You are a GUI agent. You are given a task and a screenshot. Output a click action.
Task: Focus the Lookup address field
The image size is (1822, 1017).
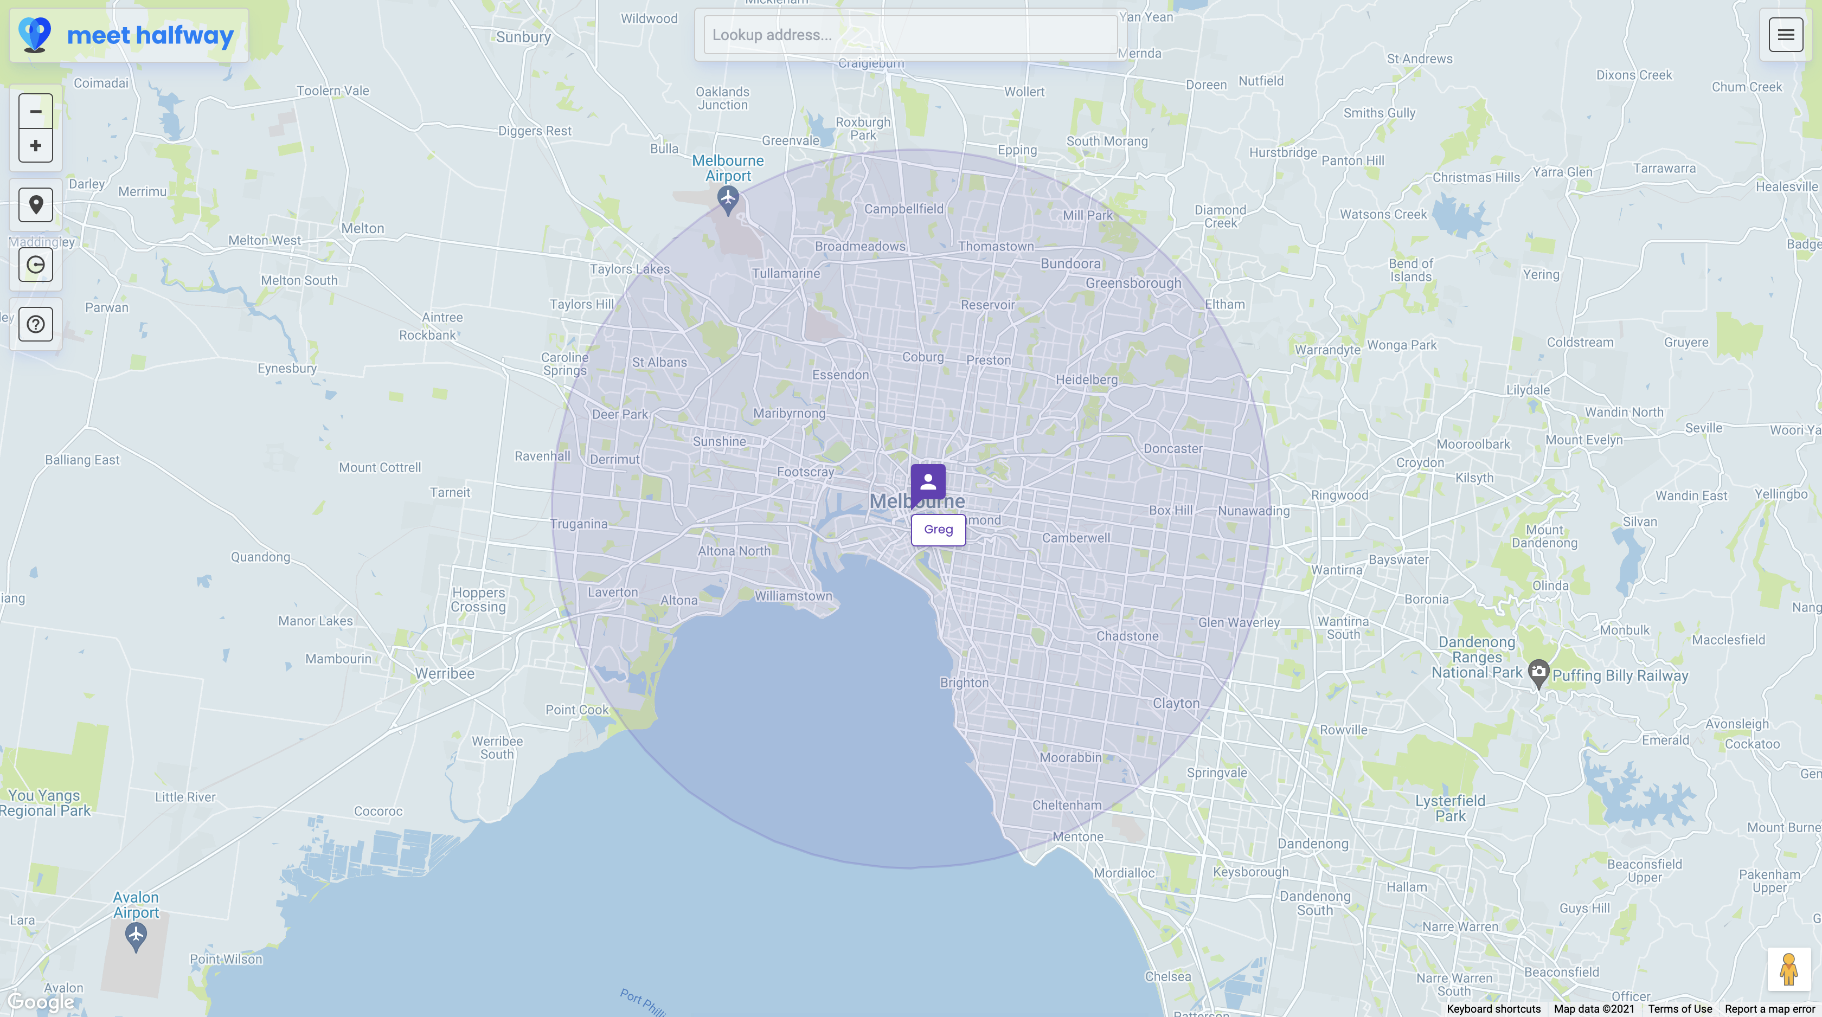point(910,35)
